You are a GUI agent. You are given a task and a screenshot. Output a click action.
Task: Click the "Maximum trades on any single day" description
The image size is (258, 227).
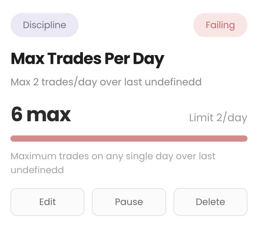[x=113, y=156]
